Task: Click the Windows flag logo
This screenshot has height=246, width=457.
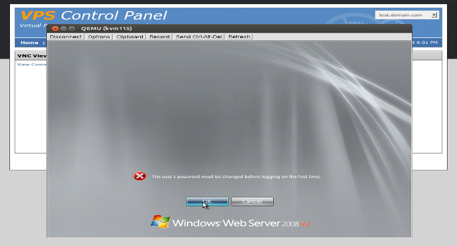Action: click(161, 221)
